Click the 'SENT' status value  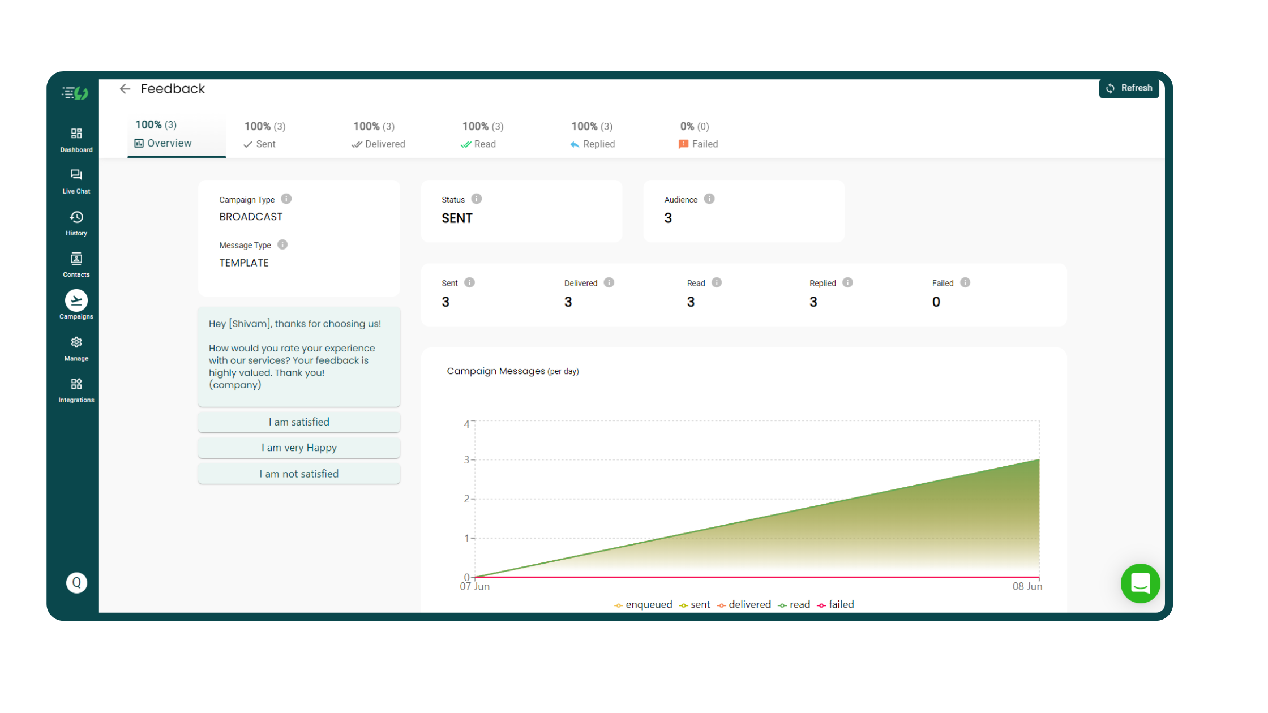coord(457,218)
